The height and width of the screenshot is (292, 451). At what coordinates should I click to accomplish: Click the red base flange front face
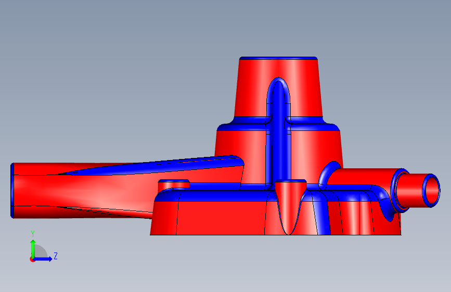[220, 218]
